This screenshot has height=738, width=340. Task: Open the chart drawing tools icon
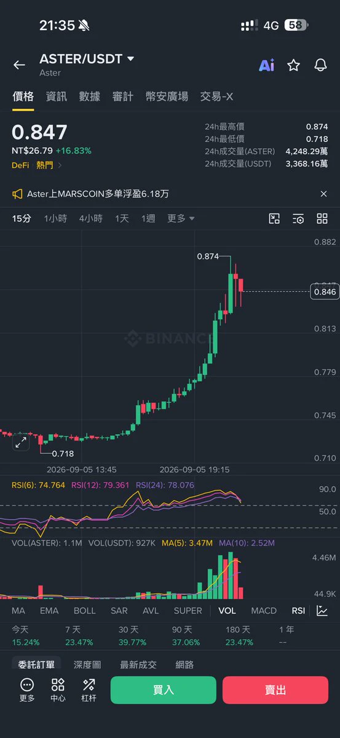pyautogui.click(x=274, y=218)
